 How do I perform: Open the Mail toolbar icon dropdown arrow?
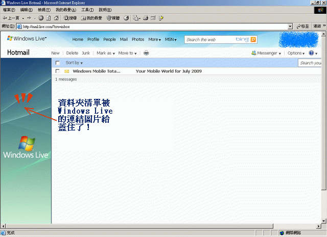(139, 18)
